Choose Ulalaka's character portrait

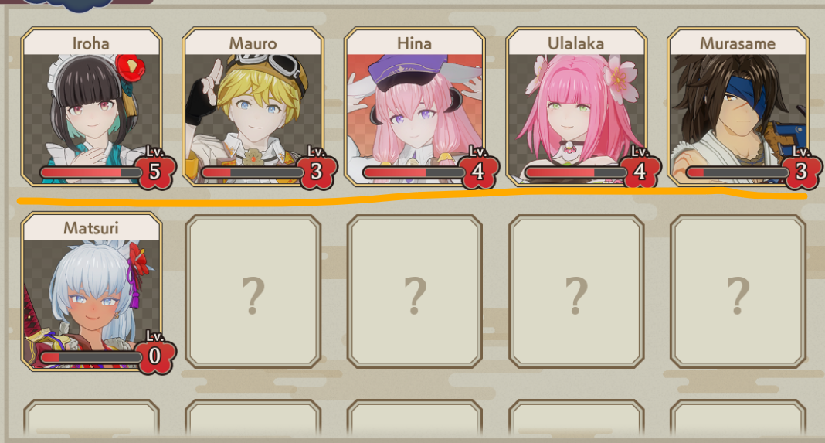tap(576, 107)
